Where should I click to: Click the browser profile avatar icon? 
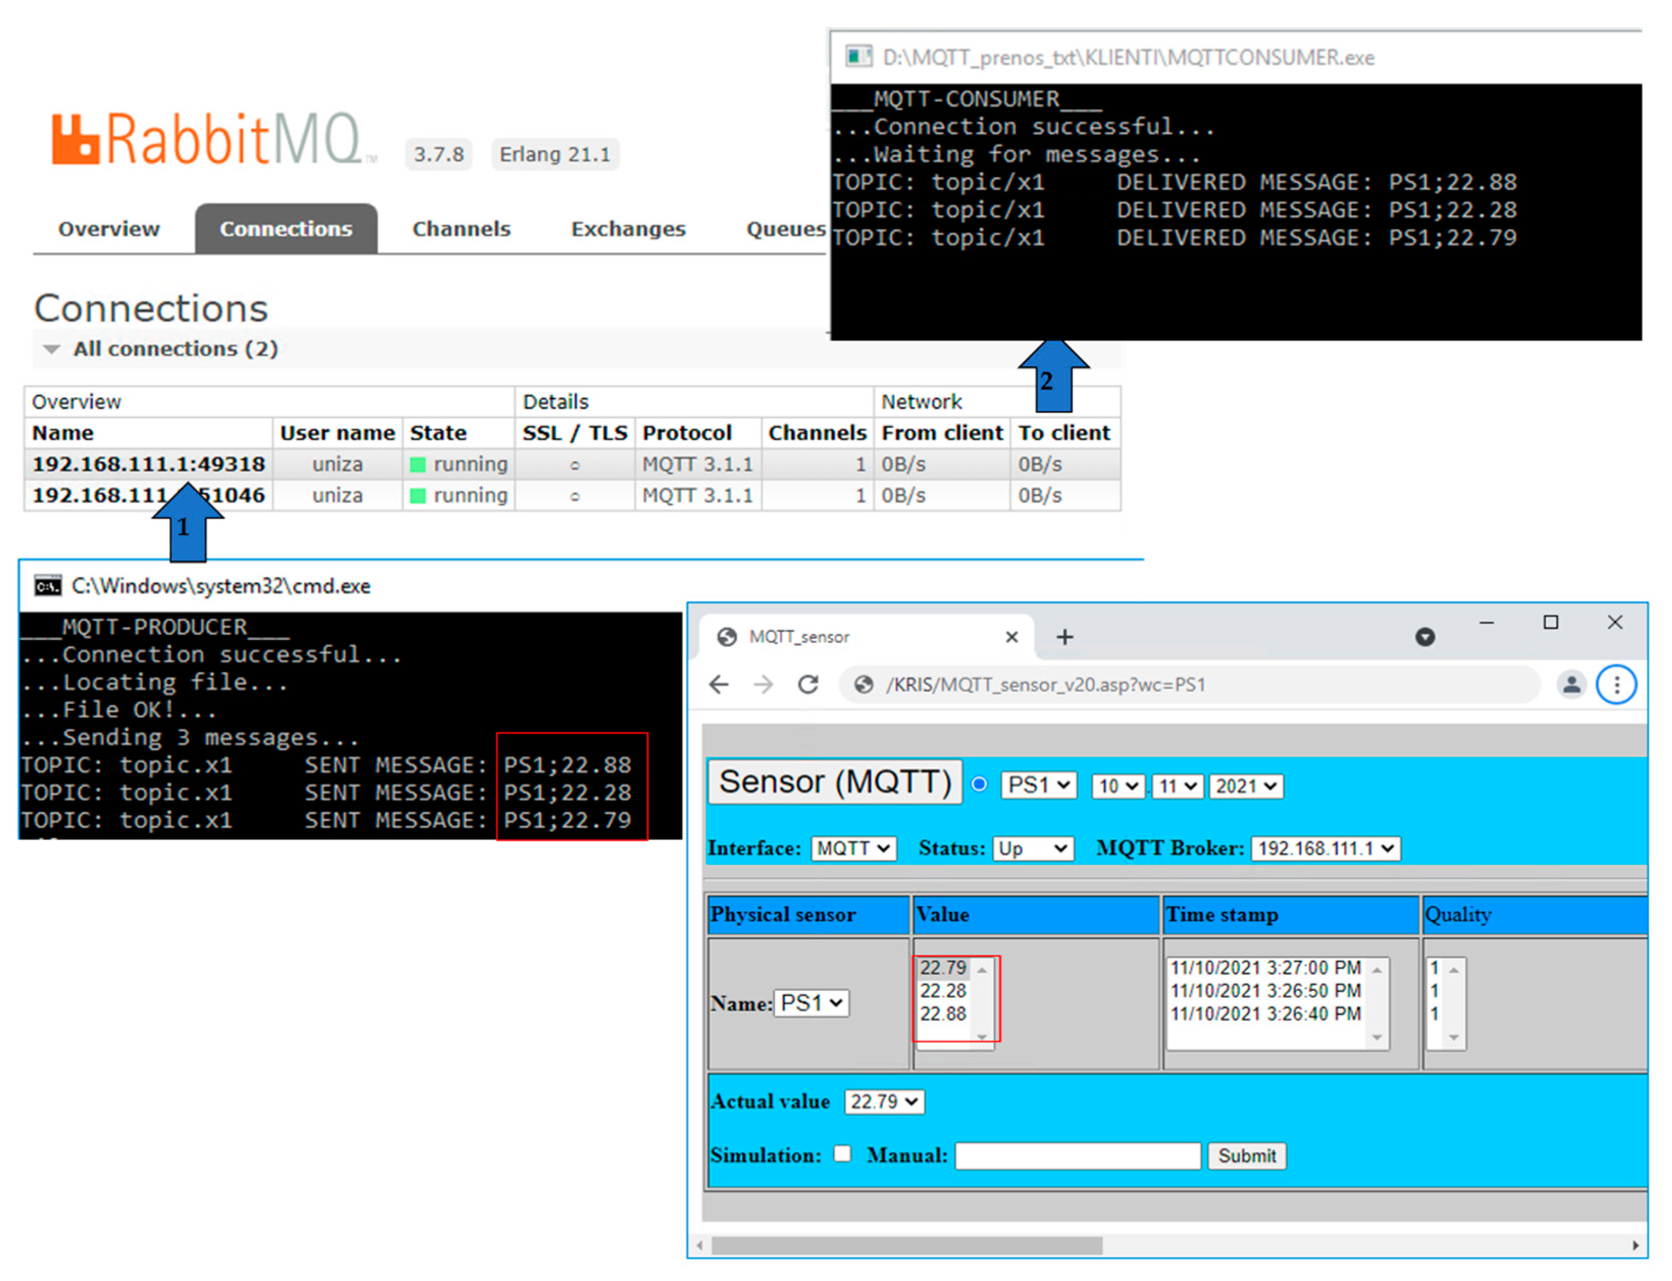1572,684
